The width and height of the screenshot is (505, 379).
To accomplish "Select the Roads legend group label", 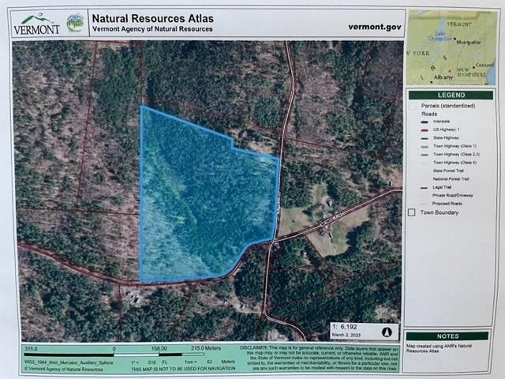I will pos(428,114).
